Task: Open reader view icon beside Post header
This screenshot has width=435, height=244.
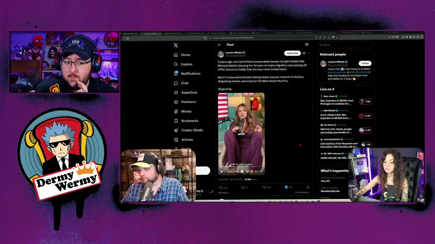Action: click(x=307, y=44)
